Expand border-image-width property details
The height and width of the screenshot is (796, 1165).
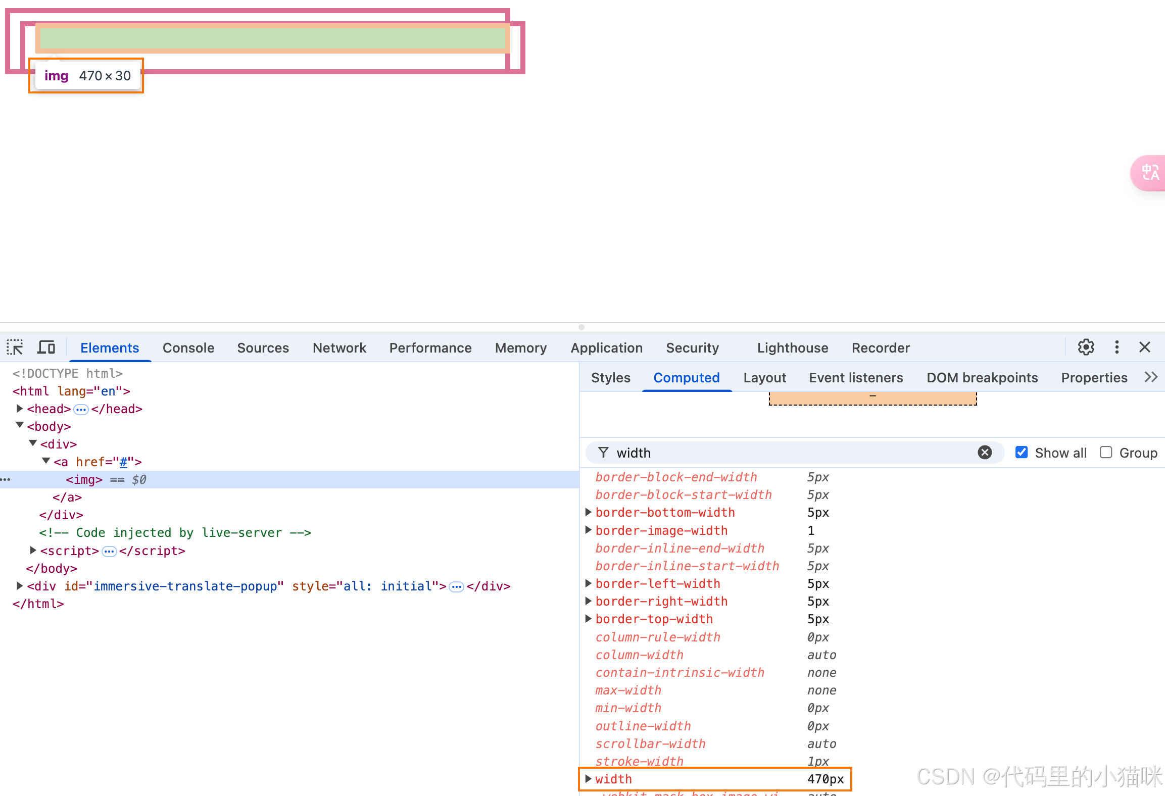[588, 530]
